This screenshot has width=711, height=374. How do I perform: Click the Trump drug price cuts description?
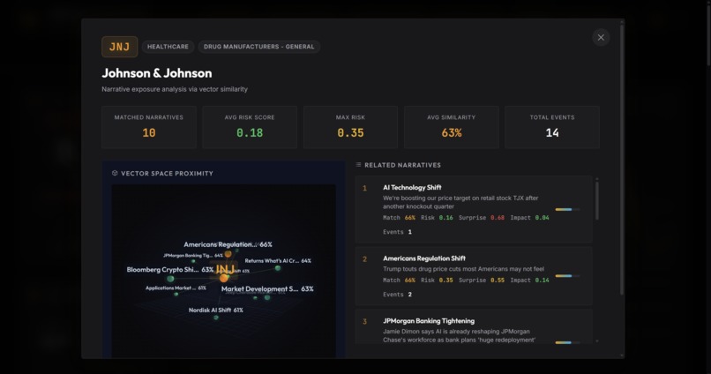(463, 269)
